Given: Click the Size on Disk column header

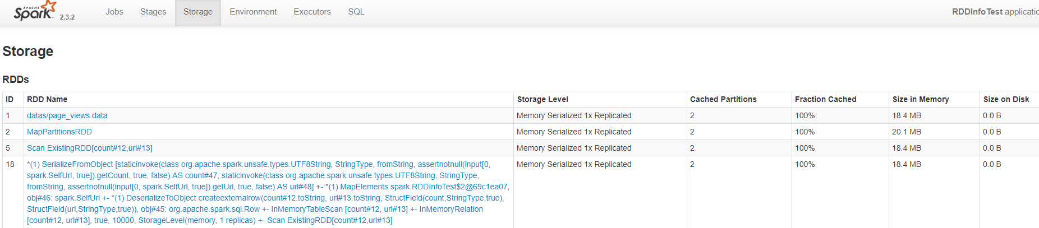Looking at the screenshot, I should pyautogui.click(x=1006, y=99).
